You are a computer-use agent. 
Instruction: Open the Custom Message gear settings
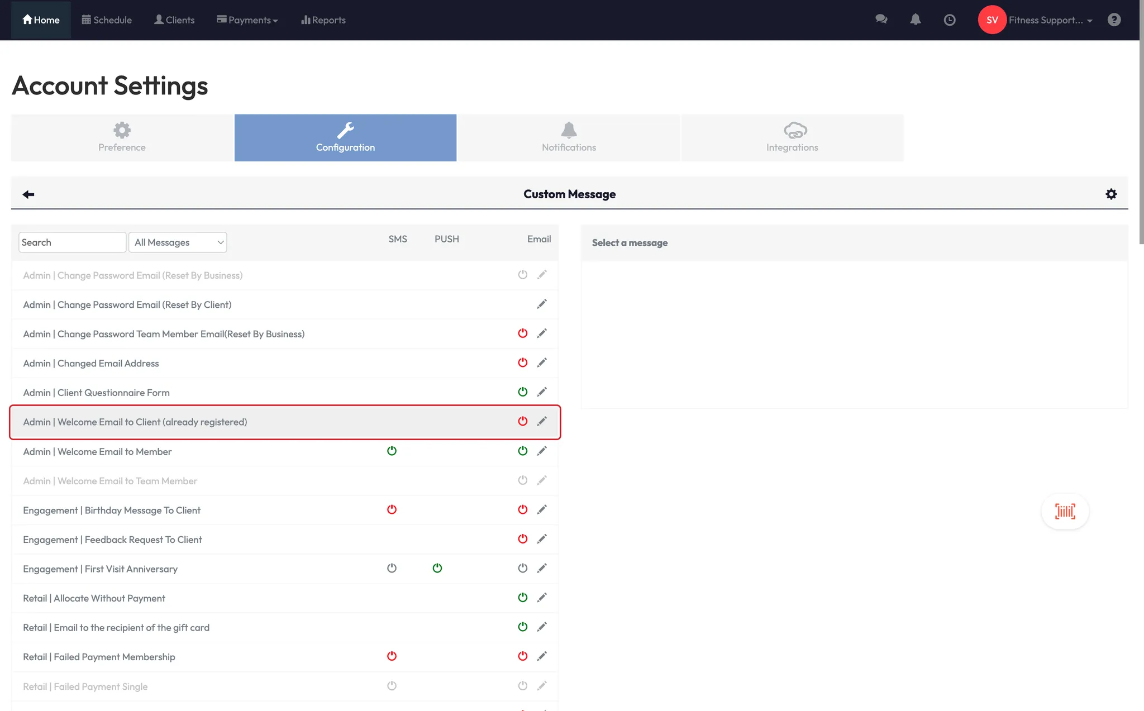click(1111, 194)
